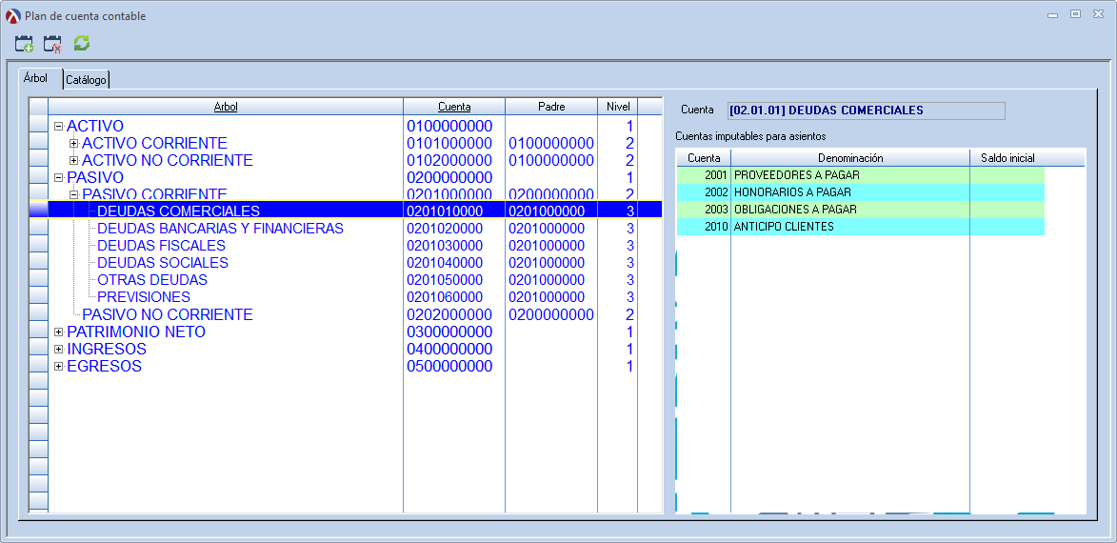Click the Denominación column header
This screenshot has width=1117, height=543.
pyautogui.click(x=850, y=157)
